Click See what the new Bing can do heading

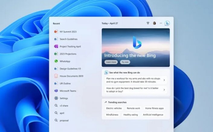point(124,73)
